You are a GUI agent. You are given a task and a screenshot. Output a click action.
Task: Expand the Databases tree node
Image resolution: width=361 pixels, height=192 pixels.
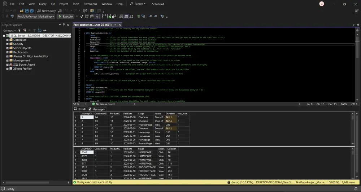[x=7, y=40]
